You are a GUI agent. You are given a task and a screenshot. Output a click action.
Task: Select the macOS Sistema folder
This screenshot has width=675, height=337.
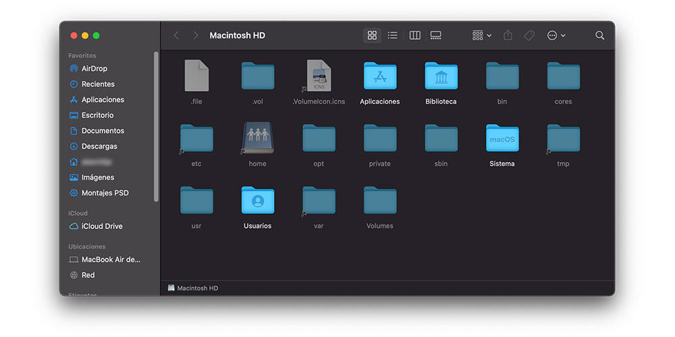coord(502,139)
